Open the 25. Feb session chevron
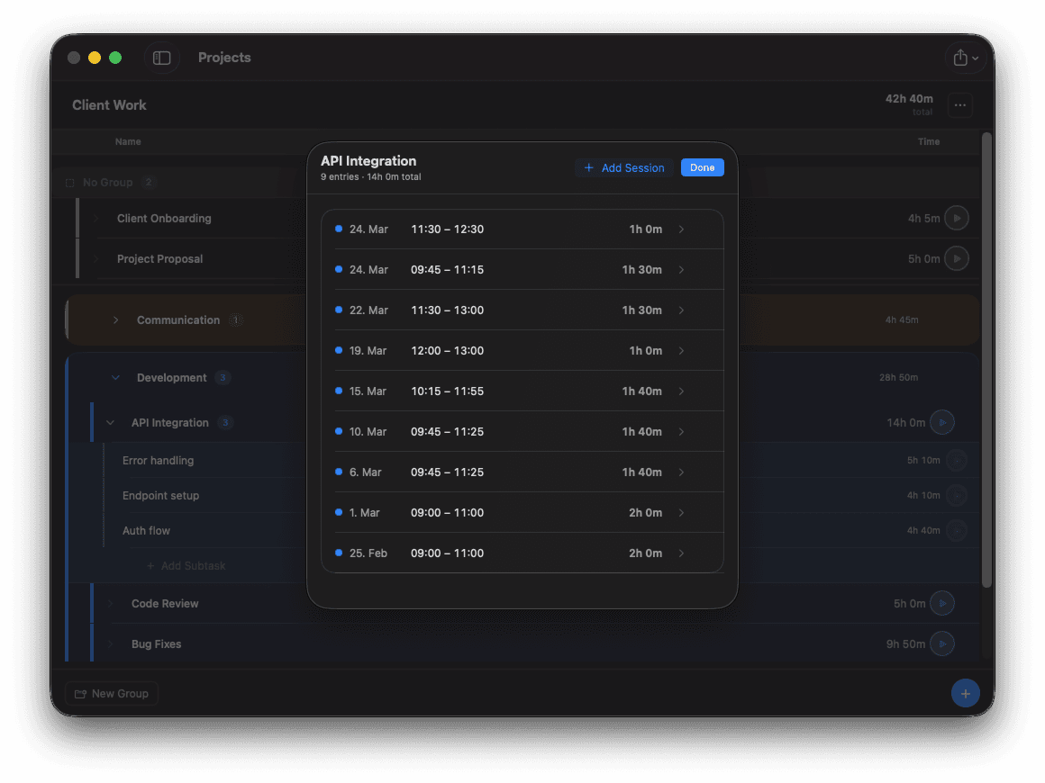Viewport: 1045px width, 783px height. [681, 553]
